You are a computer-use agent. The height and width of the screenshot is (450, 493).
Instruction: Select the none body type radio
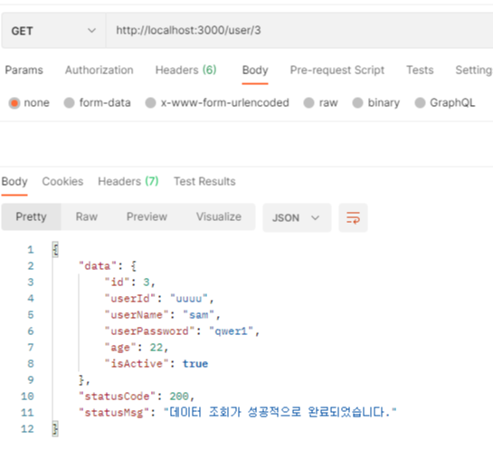point(14,103)
